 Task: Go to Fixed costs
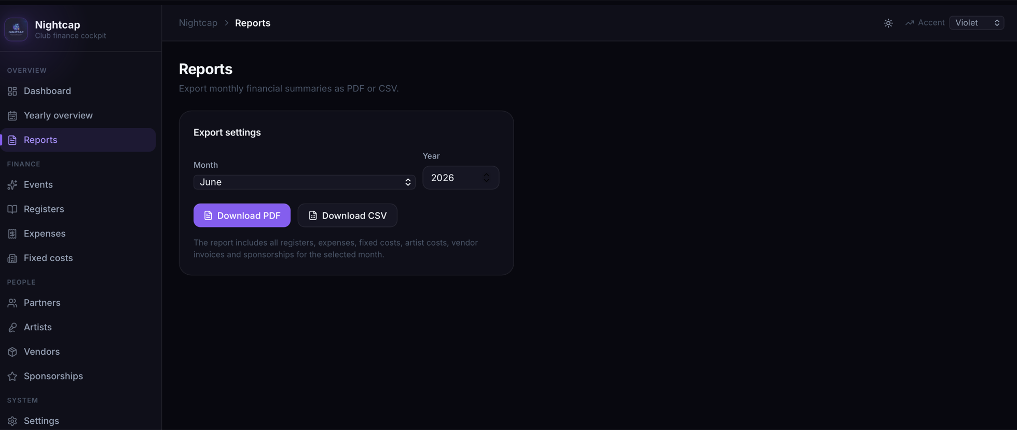pyautogui.click(x=78, y=258)
